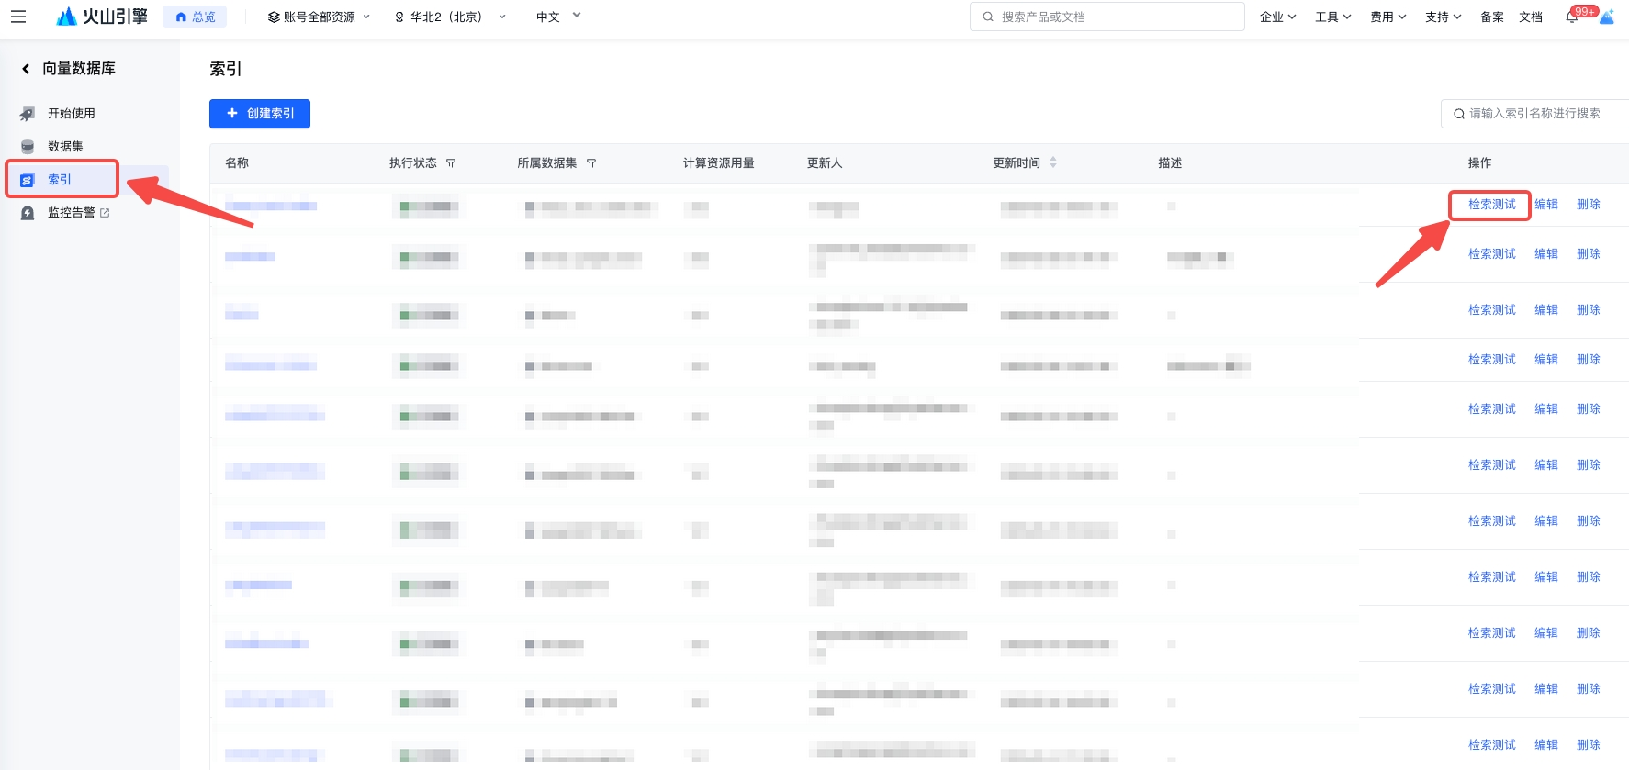1629x770 pixels.
Task: Click 检索测试 in second row
Action: click(x=1492, y=254)
